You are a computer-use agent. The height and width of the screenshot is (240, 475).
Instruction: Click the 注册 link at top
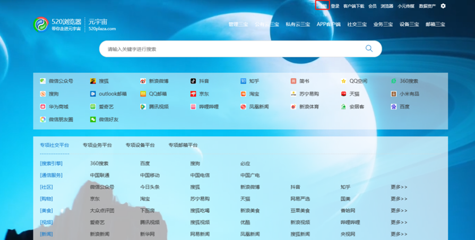tap(322, 6)
